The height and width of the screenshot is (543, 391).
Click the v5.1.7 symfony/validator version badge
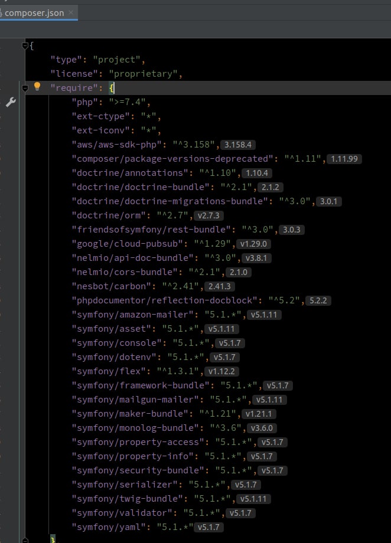click(240, 513)
